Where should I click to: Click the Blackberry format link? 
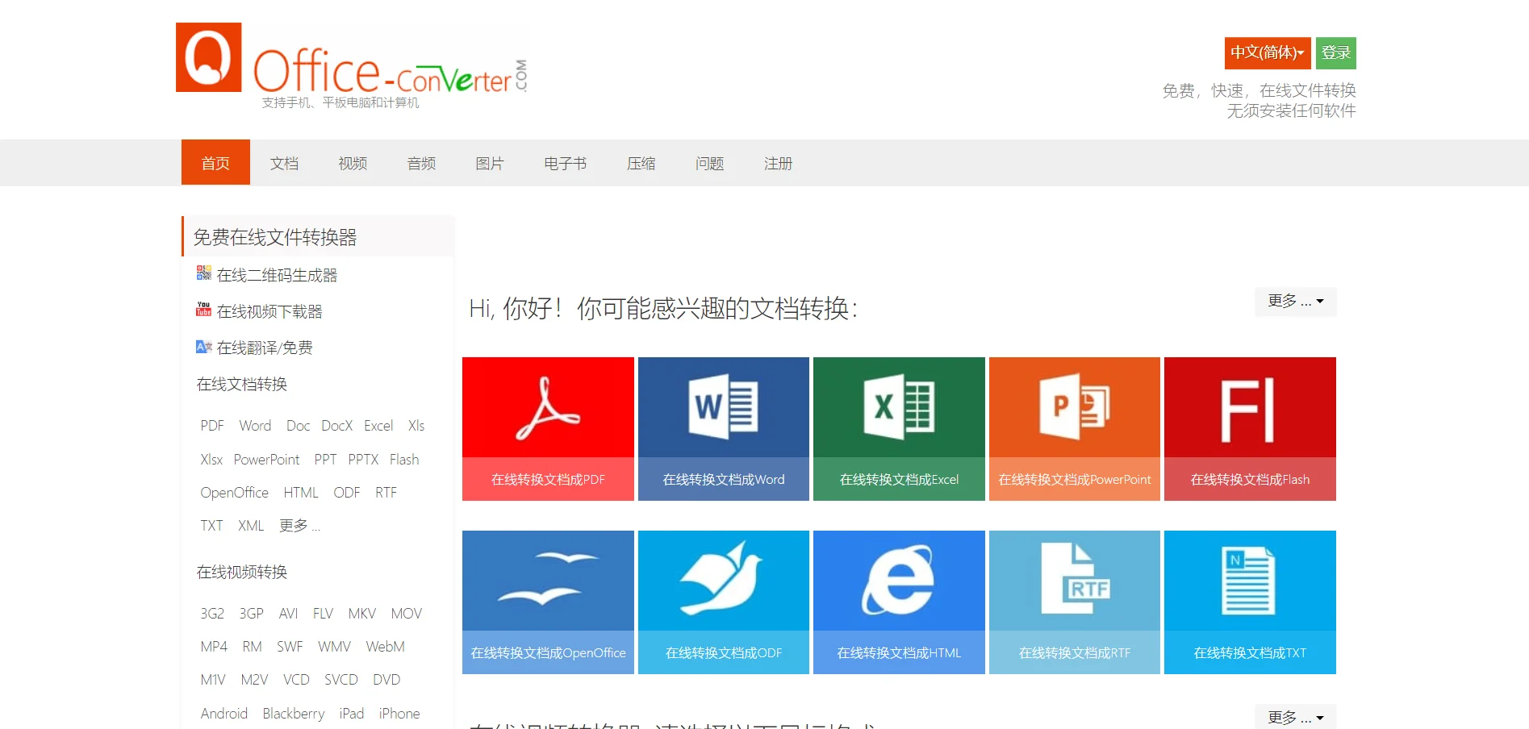pos(294,714)
